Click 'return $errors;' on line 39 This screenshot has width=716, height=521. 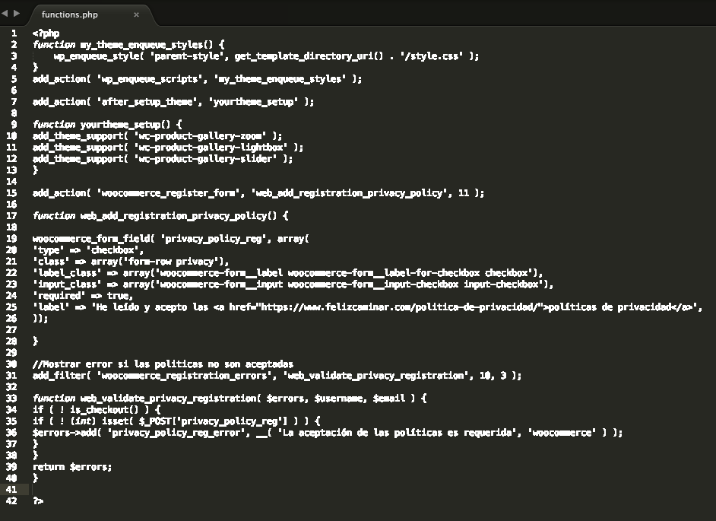[72, 467]
